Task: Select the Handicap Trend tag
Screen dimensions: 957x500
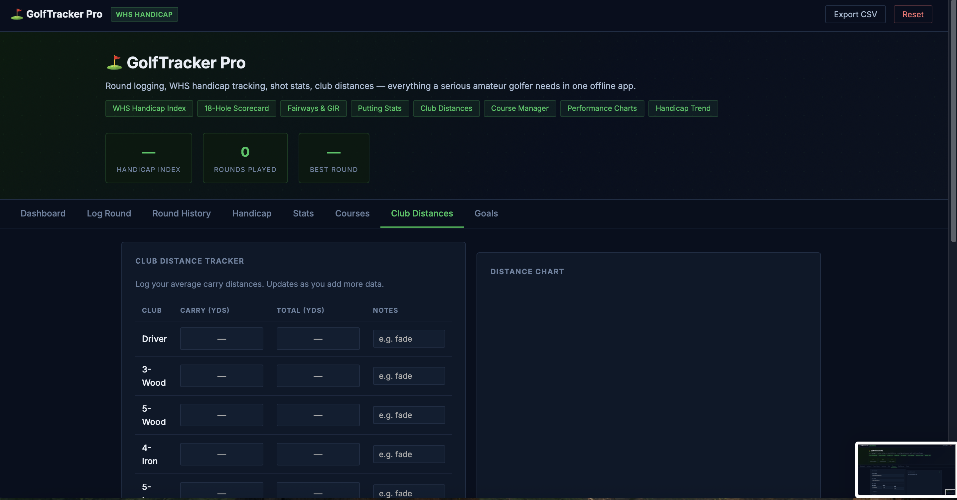Action: [683, 108]
